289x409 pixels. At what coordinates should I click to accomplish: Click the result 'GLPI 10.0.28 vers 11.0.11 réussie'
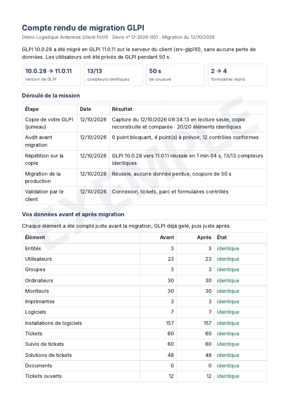(187, 160)
